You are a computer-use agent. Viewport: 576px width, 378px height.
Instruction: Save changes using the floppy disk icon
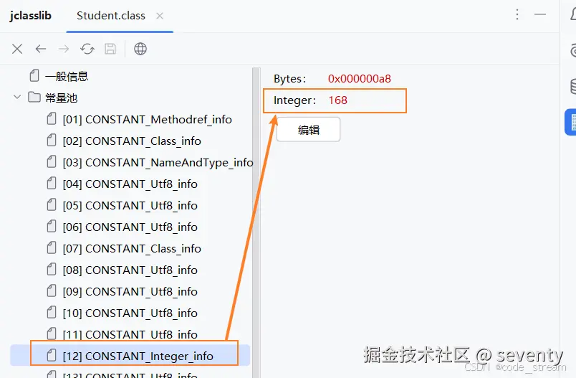click(x=110, y=49)
